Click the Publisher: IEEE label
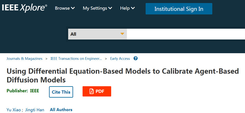This screenshot has height=113, width=245. pyautogui.click(x=23, y=91)
